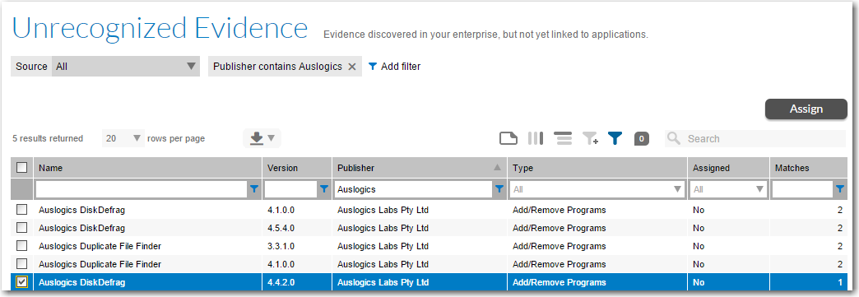Toggle the select-all checkbox in header
Viewport: 859px width, 297px height.
pos(22,168)
